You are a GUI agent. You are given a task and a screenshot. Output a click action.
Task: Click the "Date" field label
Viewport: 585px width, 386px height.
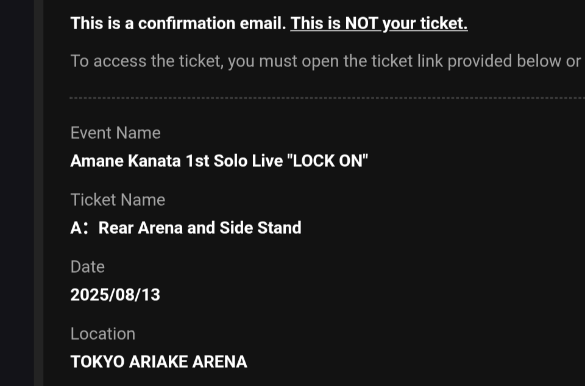87,267
